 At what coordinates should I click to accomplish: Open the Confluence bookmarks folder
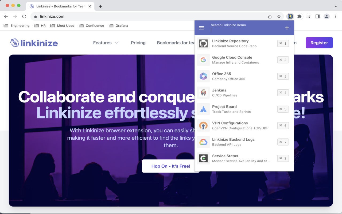[x=91, y=26]
